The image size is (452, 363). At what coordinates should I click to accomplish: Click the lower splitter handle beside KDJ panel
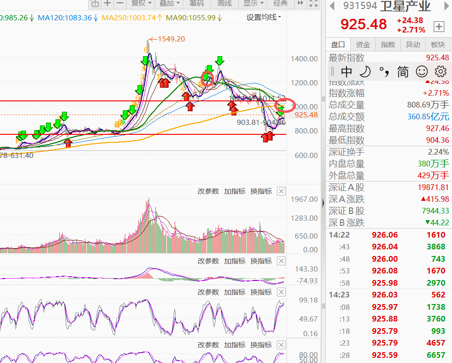[323, 306]
